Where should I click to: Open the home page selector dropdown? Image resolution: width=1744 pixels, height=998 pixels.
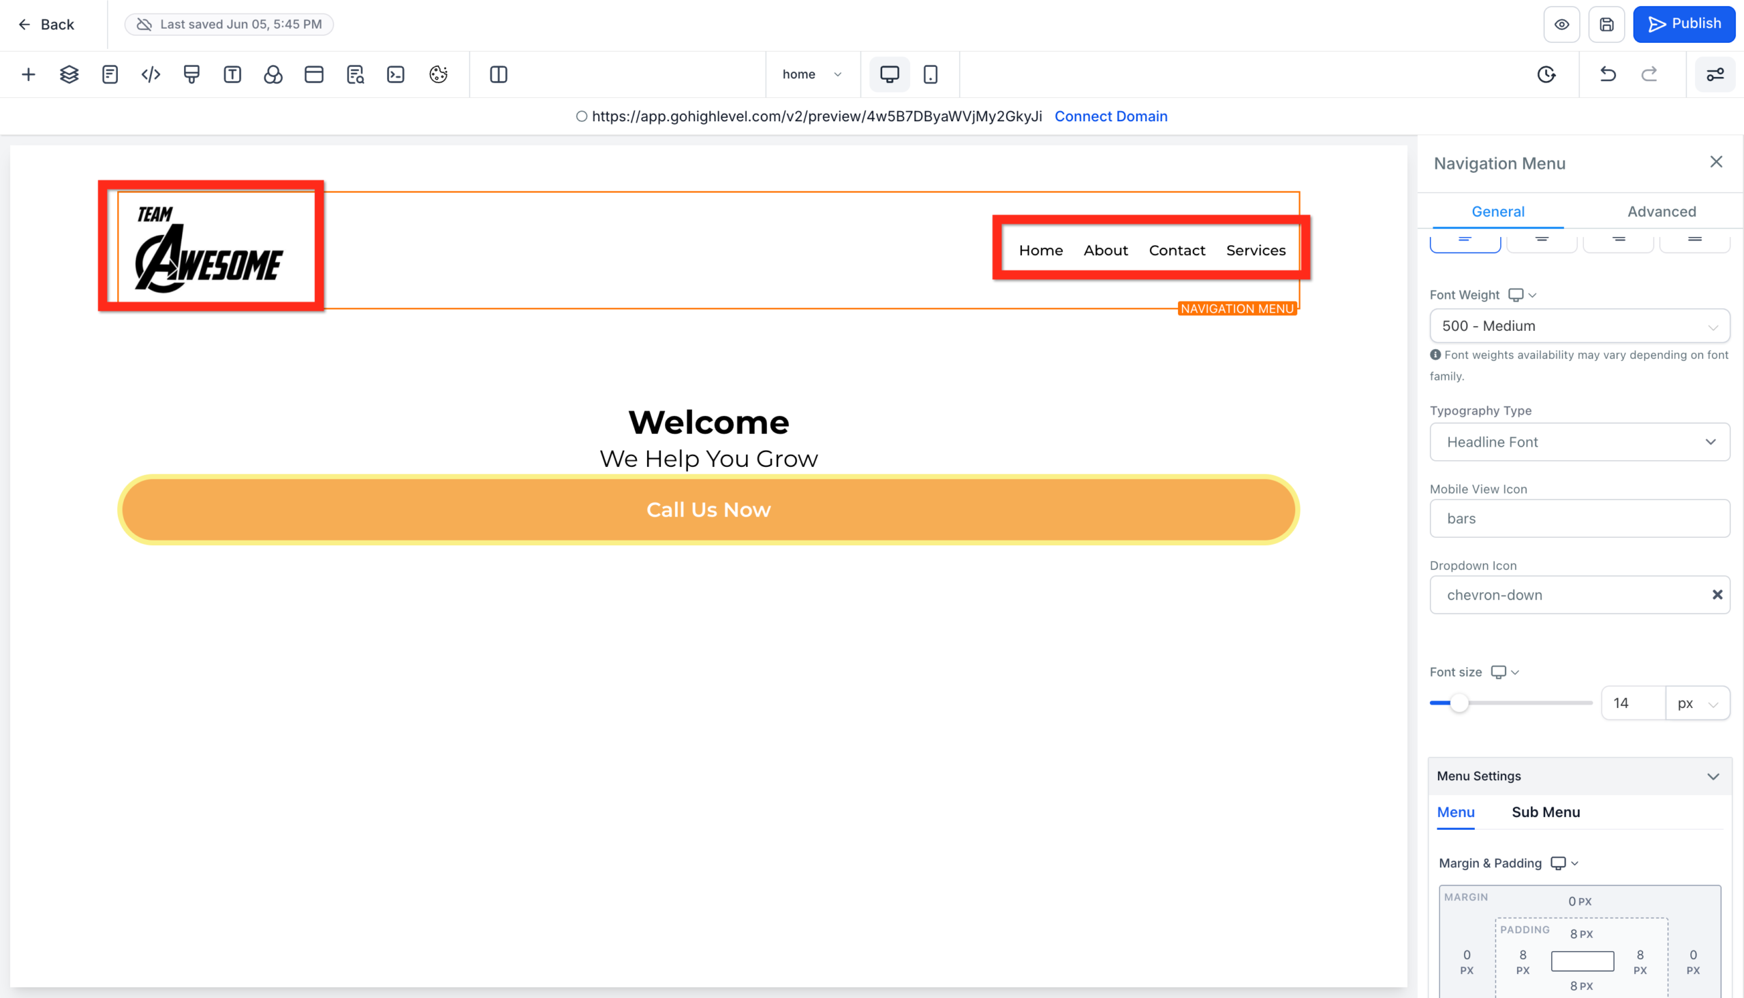(x=813, y=74)
